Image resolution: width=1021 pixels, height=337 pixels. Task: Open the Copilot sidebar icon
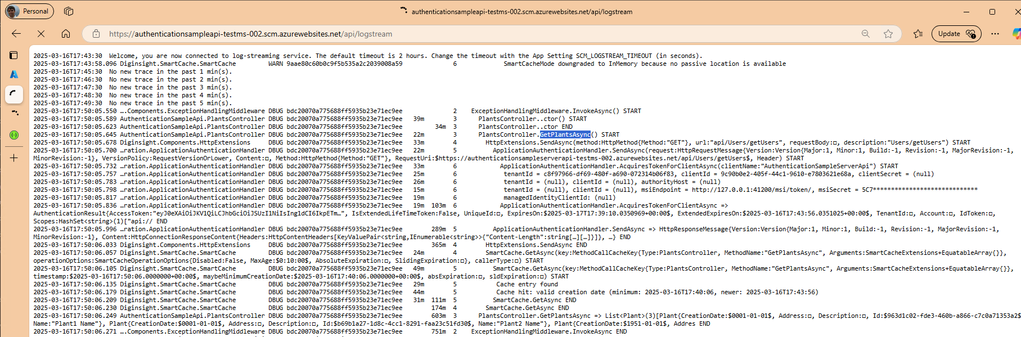tap(1016, 34)
